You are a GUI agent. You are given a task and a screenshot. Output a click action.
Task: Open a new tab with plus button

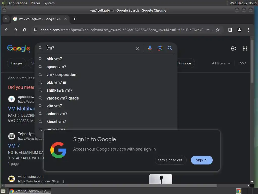75,19
